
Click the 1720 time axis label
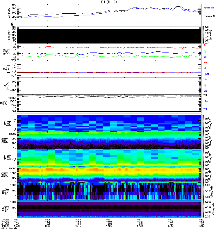tap(140, 226)
